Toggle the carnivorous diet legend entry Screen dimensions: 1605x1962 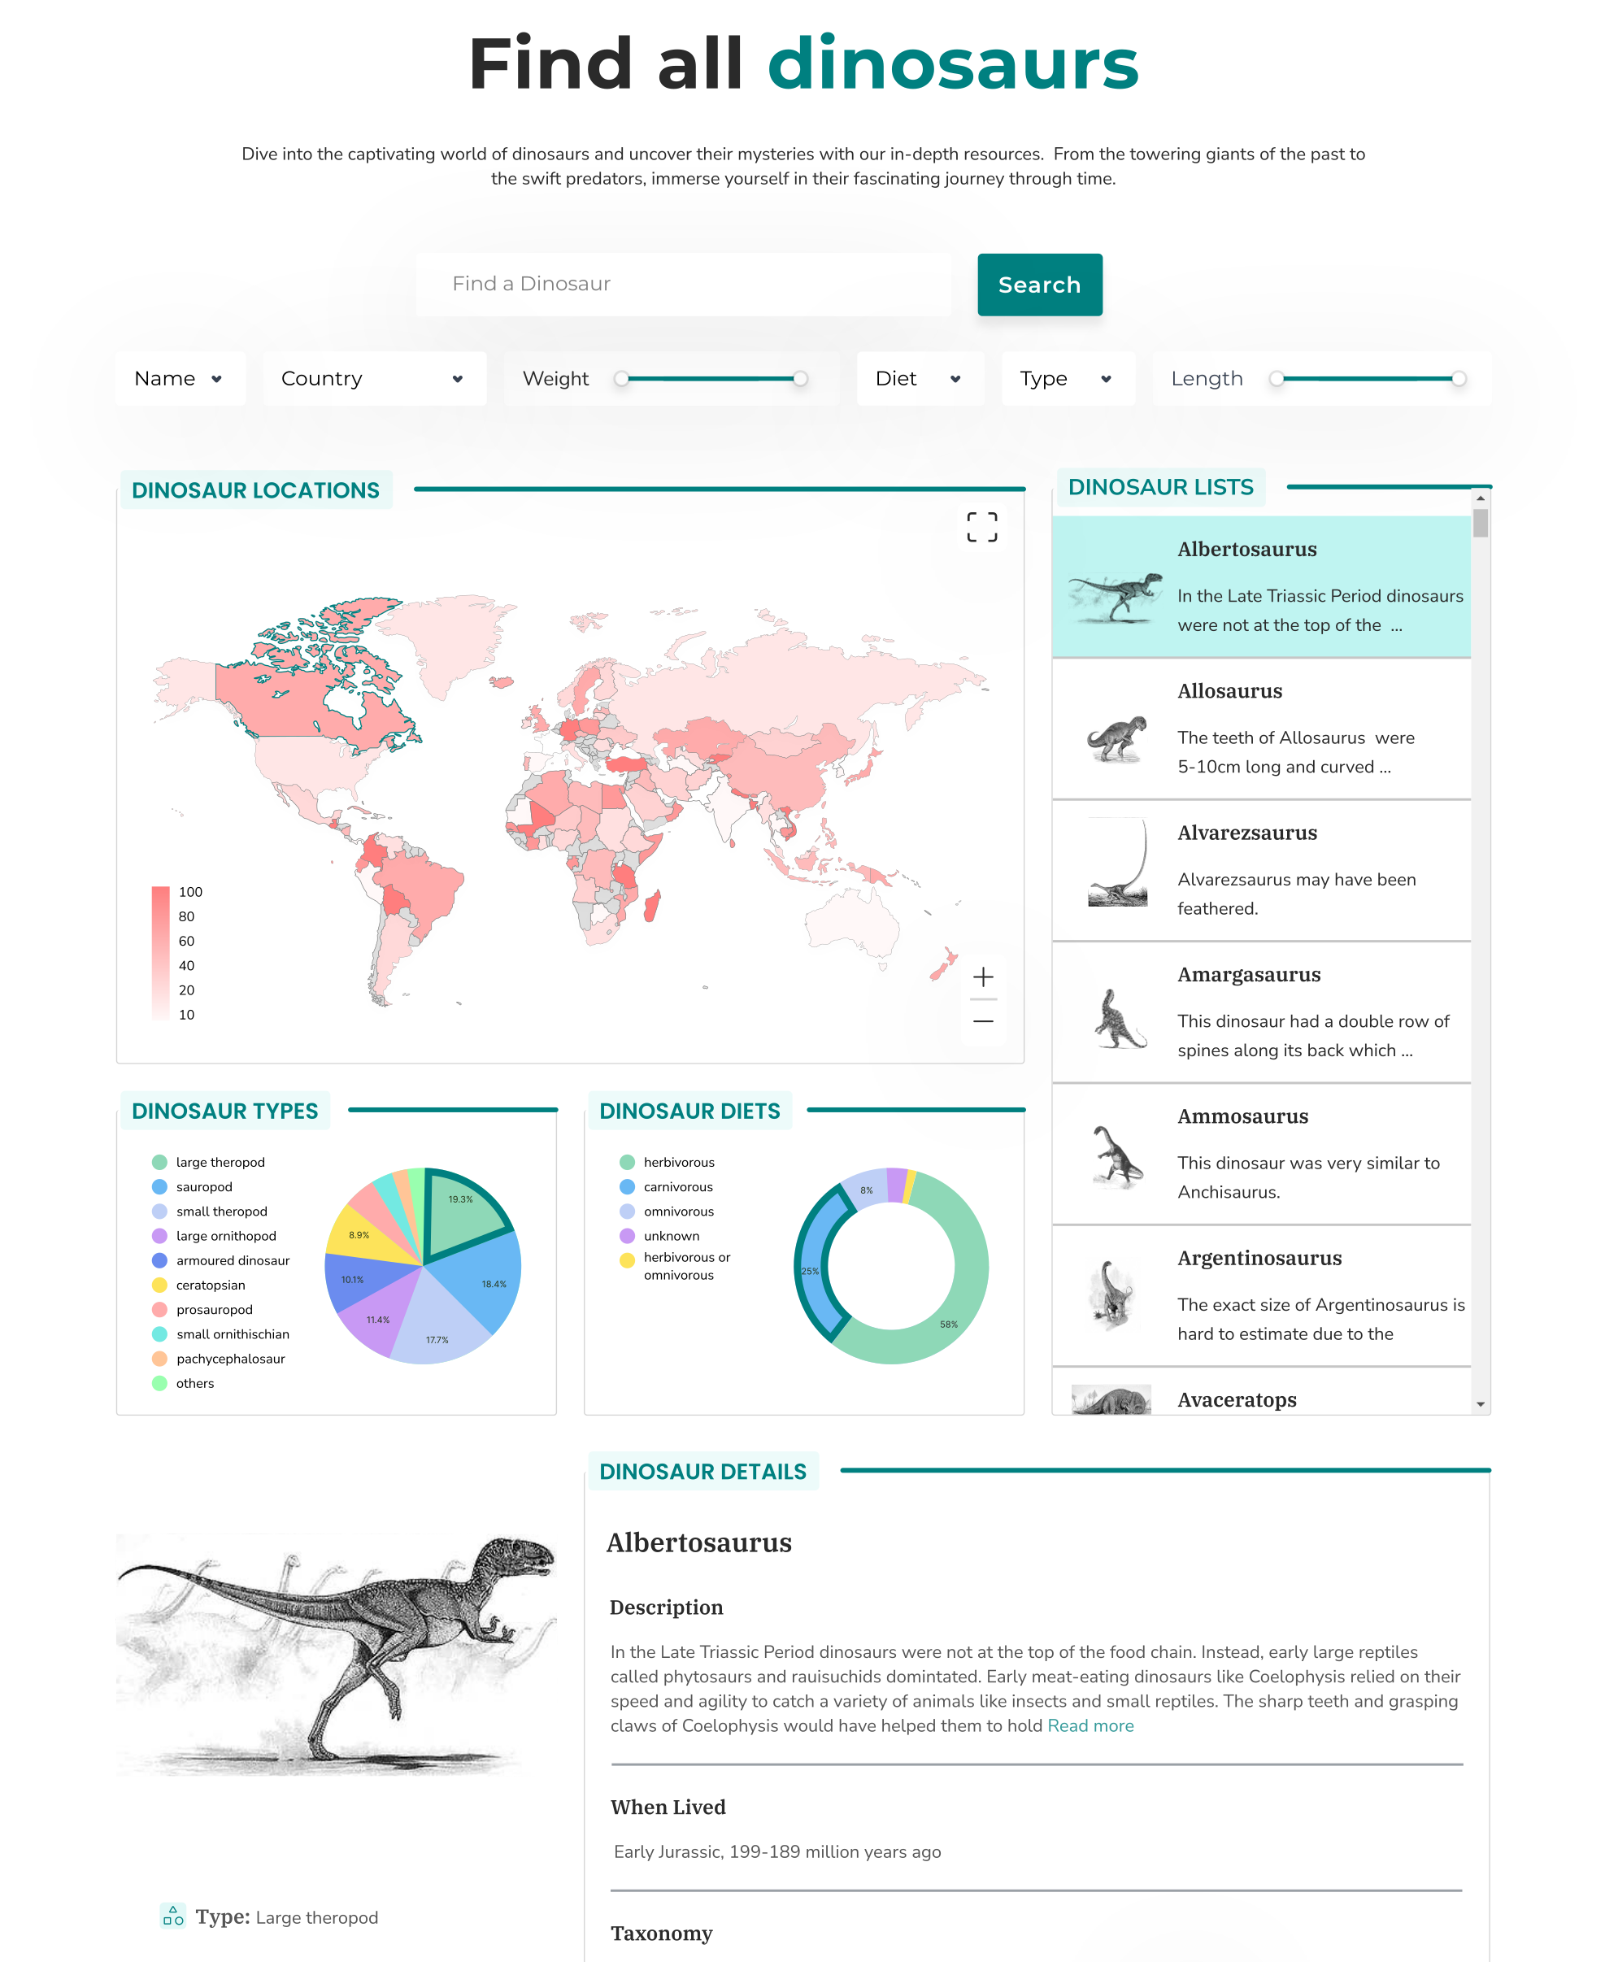[667, 1186]
